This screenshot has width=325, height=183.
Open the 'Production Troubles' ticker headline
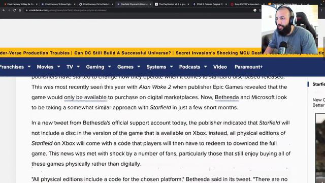coord(35,53)
